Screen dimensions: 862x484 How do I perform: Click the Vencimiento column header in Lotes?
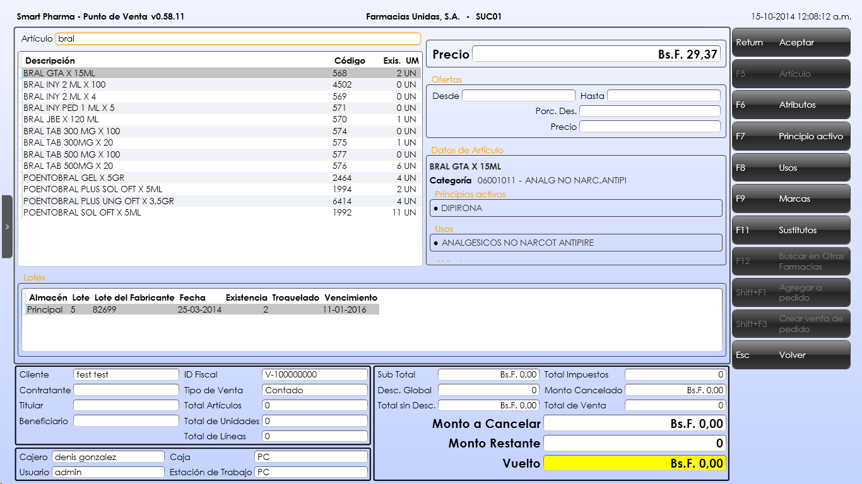click(351, 297)
